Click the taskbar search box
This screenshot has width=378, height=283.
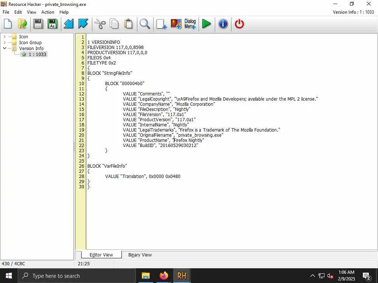77,276
